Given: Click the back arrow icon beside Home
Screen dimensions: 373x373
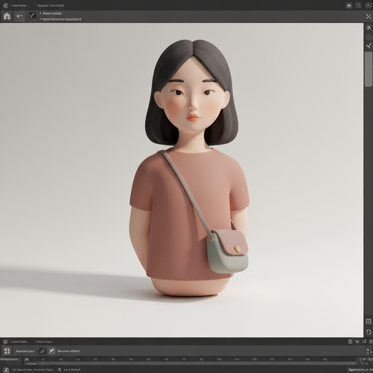Looking at the screenshot, I should [19, 16].
